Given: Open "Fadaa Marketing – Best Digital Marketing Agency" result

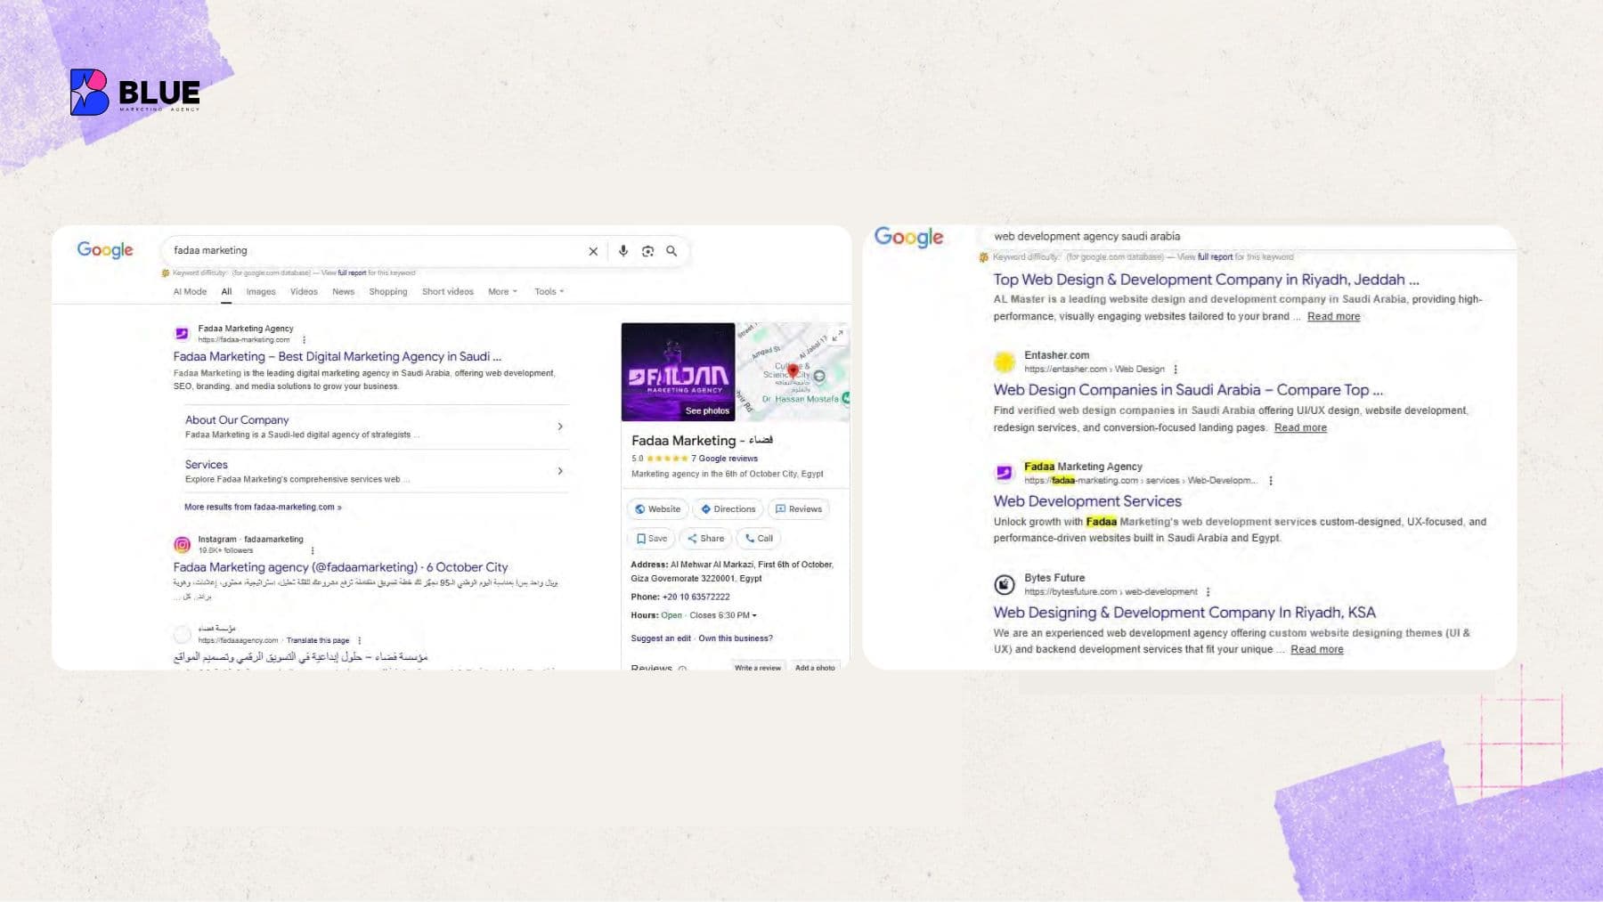Looking at the screenshot, I should click(337, 356).
